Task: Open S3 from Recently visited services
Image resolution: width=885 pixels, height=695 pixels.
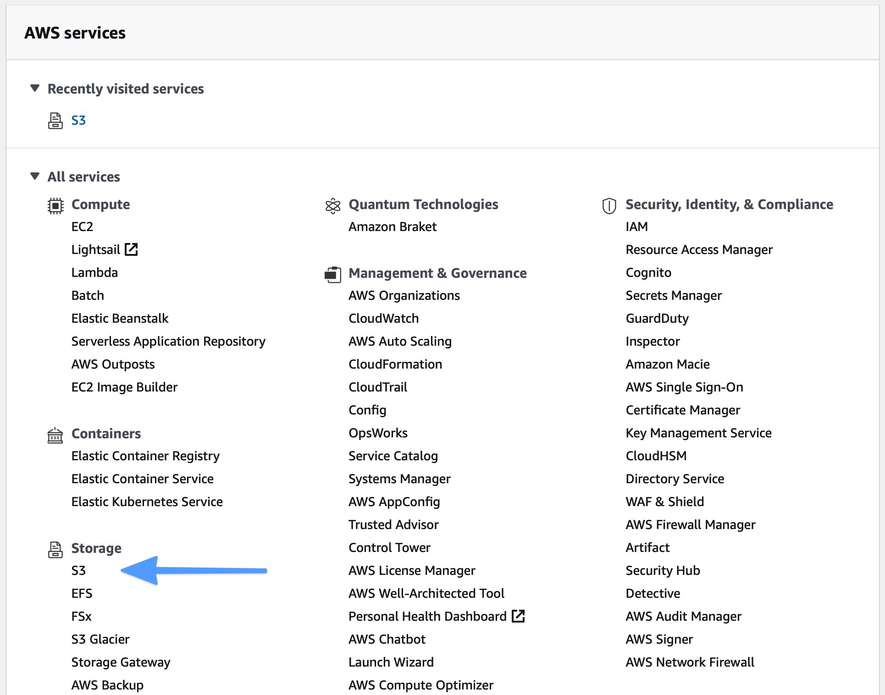Action: pos(78,121)
